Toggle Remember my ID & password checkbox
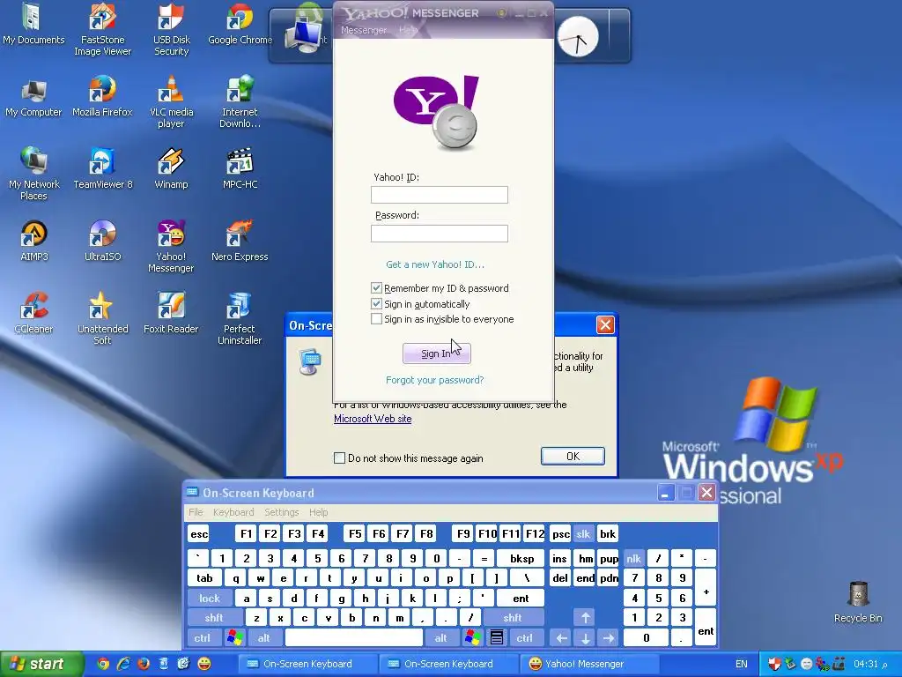This screenshot has height=677, width=902. coord(376,288)
